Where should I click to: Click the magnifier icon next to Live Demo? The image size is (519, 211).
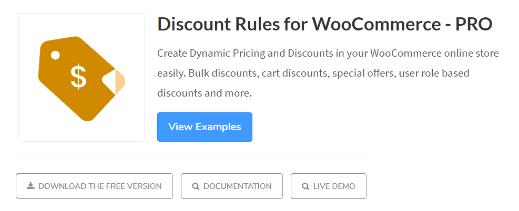(306, 186)
